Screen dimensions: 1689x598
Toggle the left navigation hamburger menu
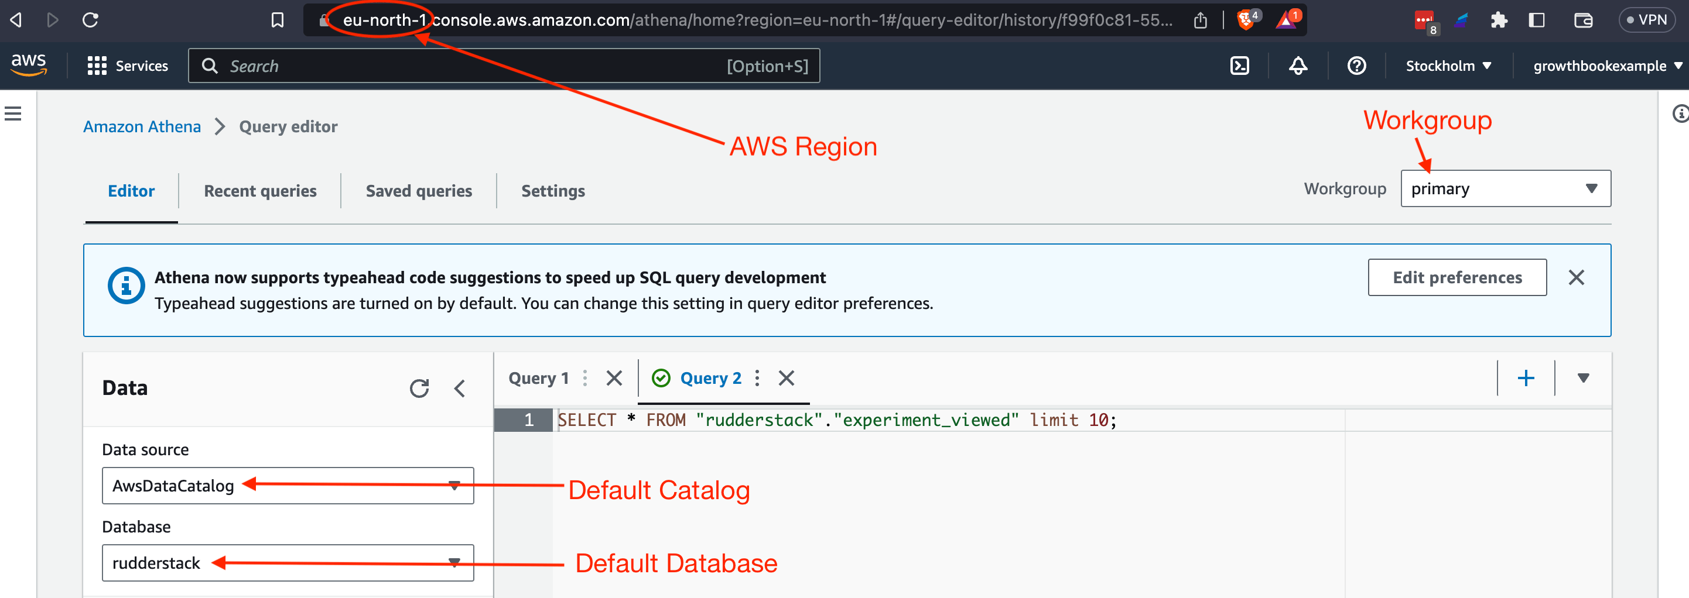(x=13, y=114)
